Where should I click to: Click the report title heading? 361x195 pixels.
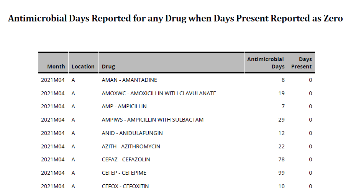[x=176, y=18]
